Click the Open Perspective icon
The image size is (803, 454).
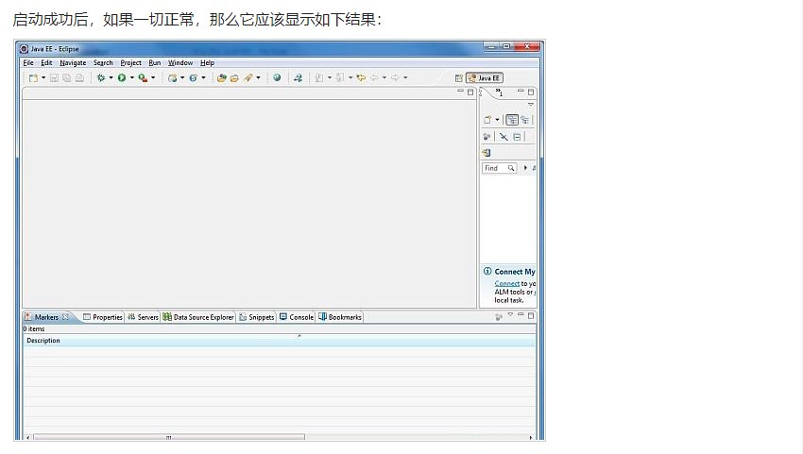pos(459,78)
